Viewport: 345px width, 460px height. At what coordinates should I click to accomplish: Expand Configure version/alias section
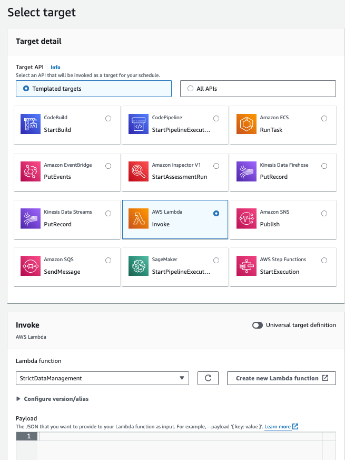tap(52, 399)
